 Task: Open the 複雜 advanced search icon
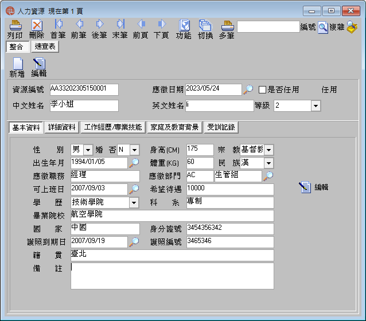click(352, 27)
